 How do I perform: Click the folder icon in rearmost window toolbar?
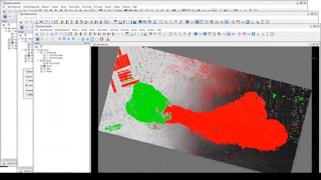click(10, 11)
